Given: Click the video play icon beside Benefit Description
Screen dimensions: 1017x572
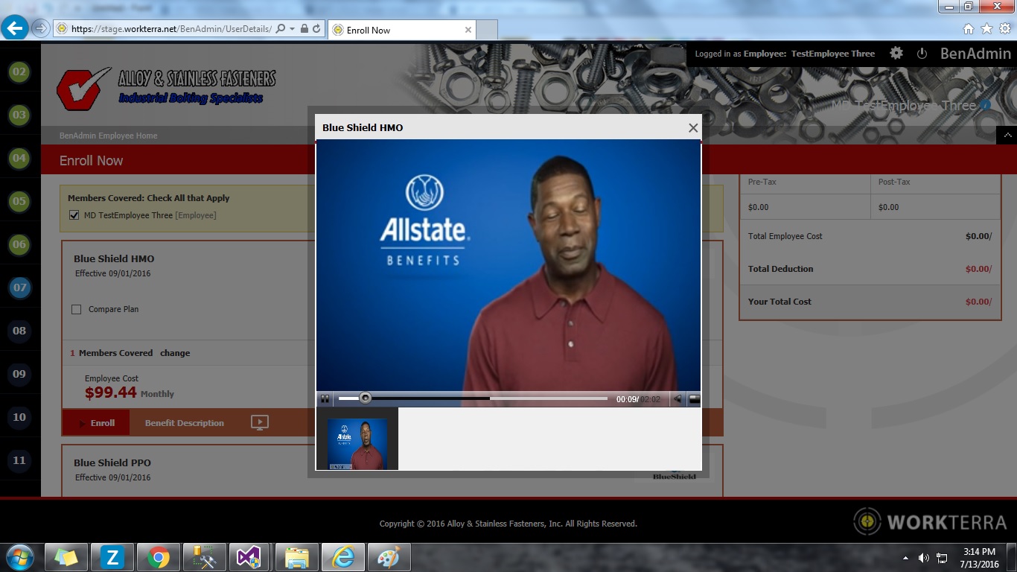Looking at the screenshot, I should [260, 422].
